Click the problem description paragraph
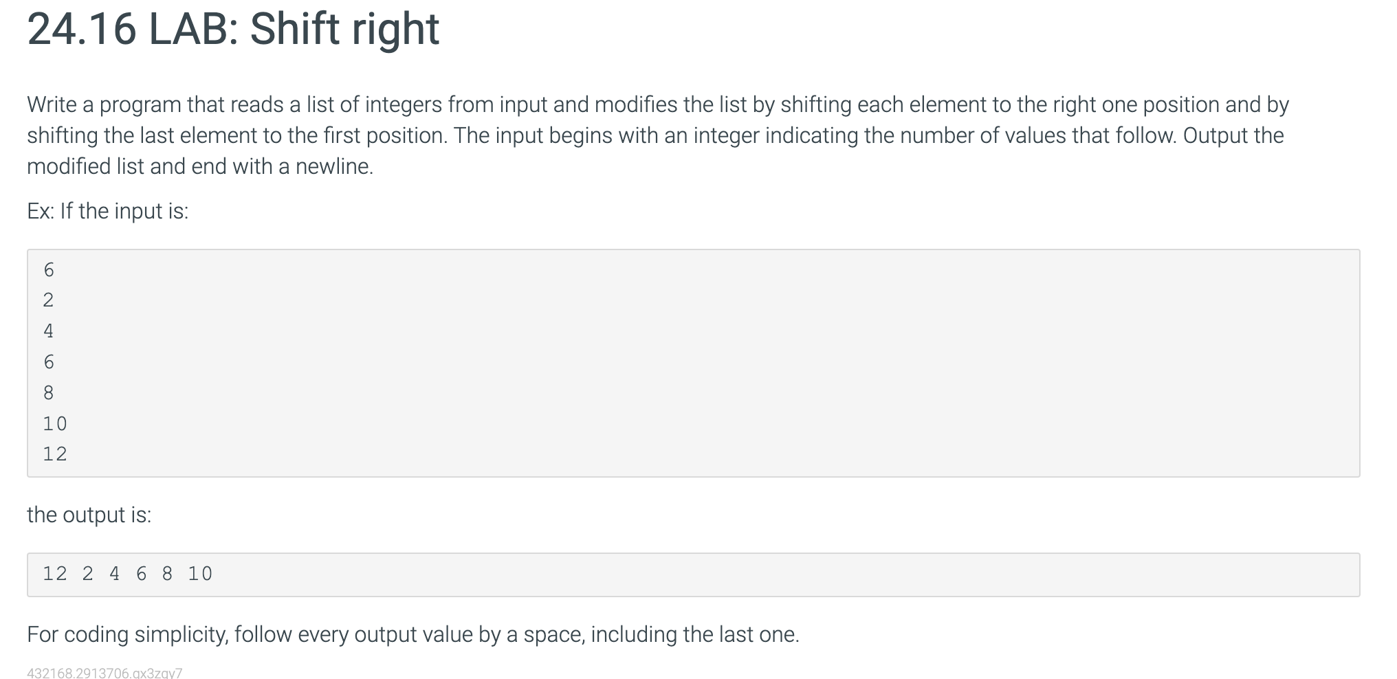 (658, 135)
